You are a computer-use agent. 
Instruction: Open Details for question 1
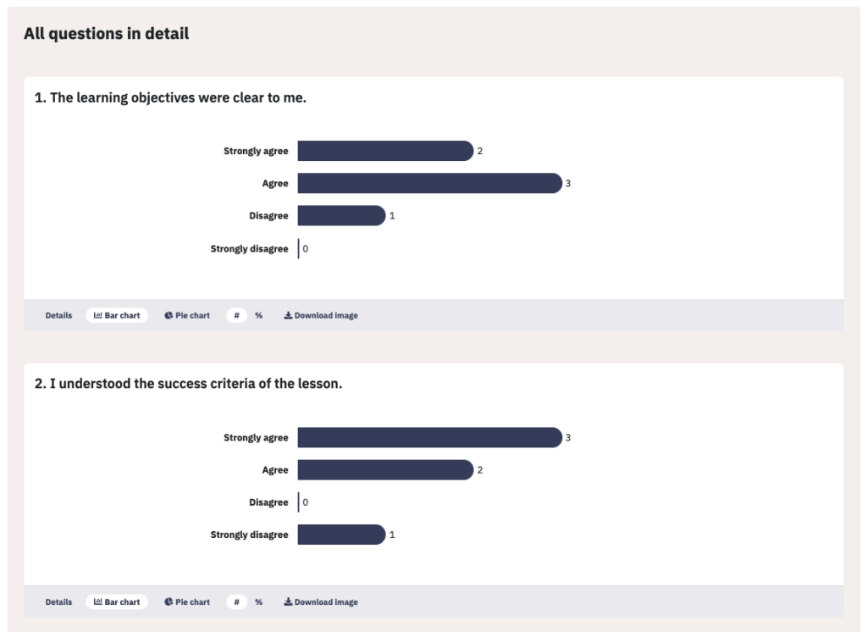pos(58,315)
